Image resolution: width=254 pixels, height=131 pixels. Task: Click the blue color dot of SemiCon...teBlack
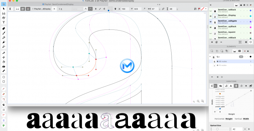250,10
